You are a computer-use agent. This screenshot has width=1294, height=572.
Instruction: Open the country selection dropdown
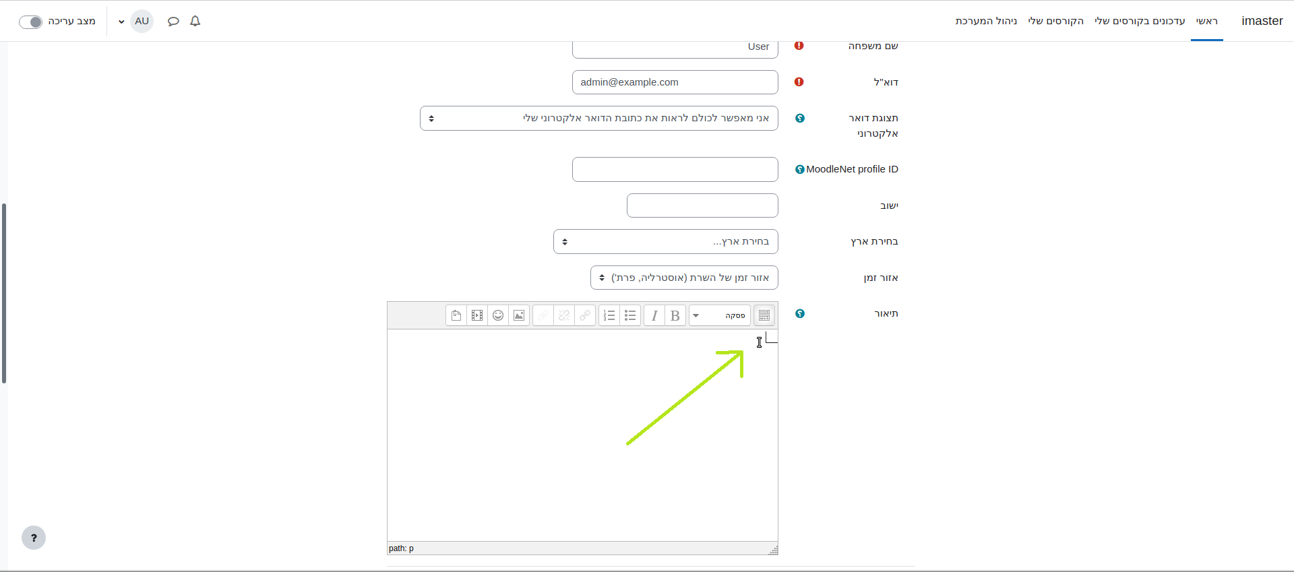pos(666,241)
